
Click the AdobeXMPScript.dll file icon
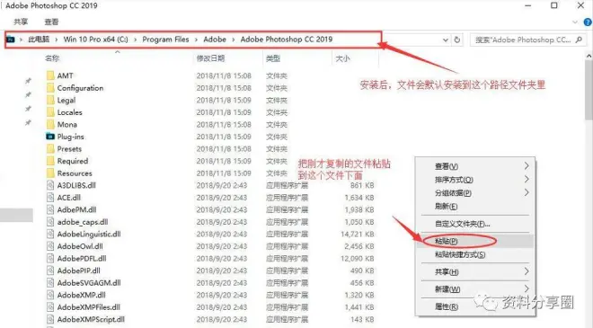(x=50, y=319)
